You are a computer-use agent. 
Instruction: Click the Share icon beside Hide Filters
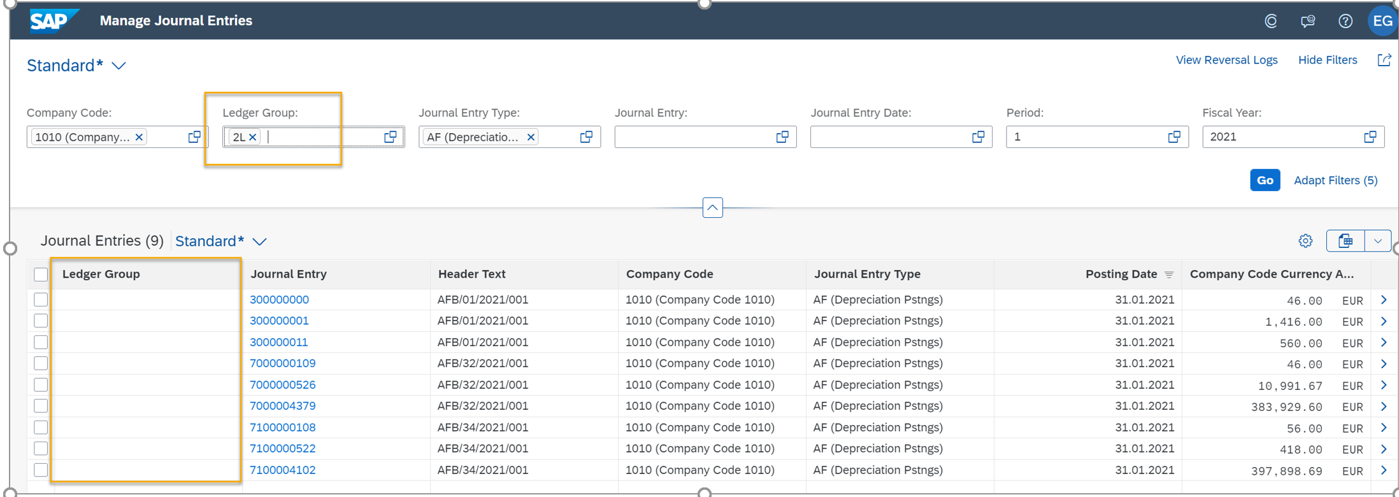(1384, 60)
